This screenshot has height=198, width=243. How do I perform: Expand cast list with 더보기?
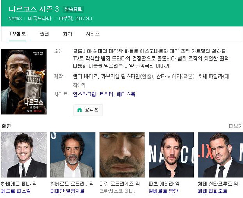coord(236,126)
